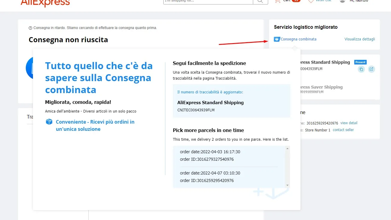The height and width of the screenshot is (220, 391).
Task: Click Pick more parcels in one time heading
Action: [208, 130]
